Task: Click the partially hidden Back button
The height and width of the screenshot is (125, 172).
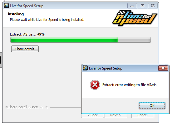Action: pos(92,116)
